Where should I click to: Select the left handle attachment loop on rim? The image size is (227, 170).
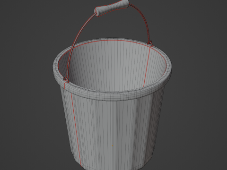pos(66,80)
